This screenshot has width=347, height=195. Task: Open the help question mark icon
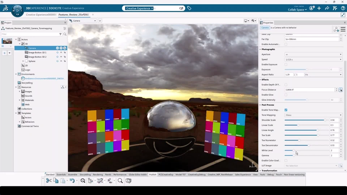pos(343,8)
